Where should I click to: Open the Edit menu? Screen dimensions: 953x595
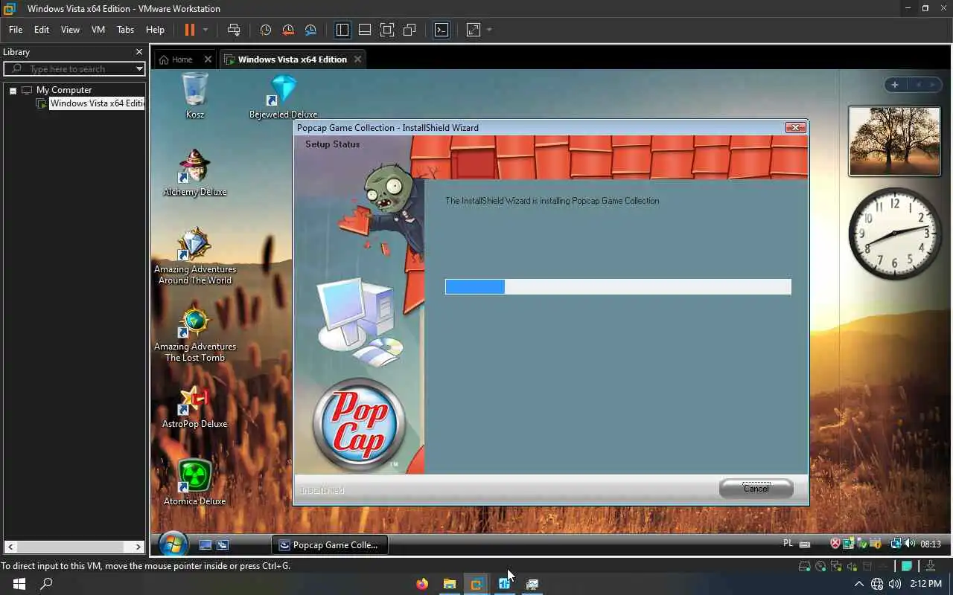(42, 30)
